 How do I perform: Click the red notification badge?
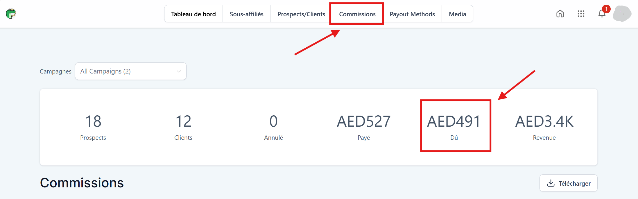pyautogui.click(x=606, y=9)
